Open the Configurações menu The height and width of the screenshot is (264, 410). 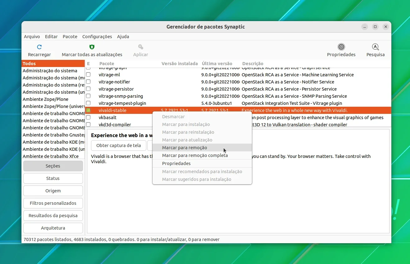(97, 37)
